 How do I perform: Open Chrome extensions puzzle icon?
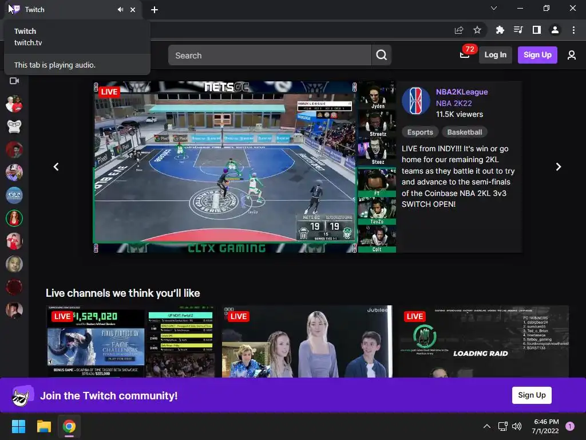(500, 30)
